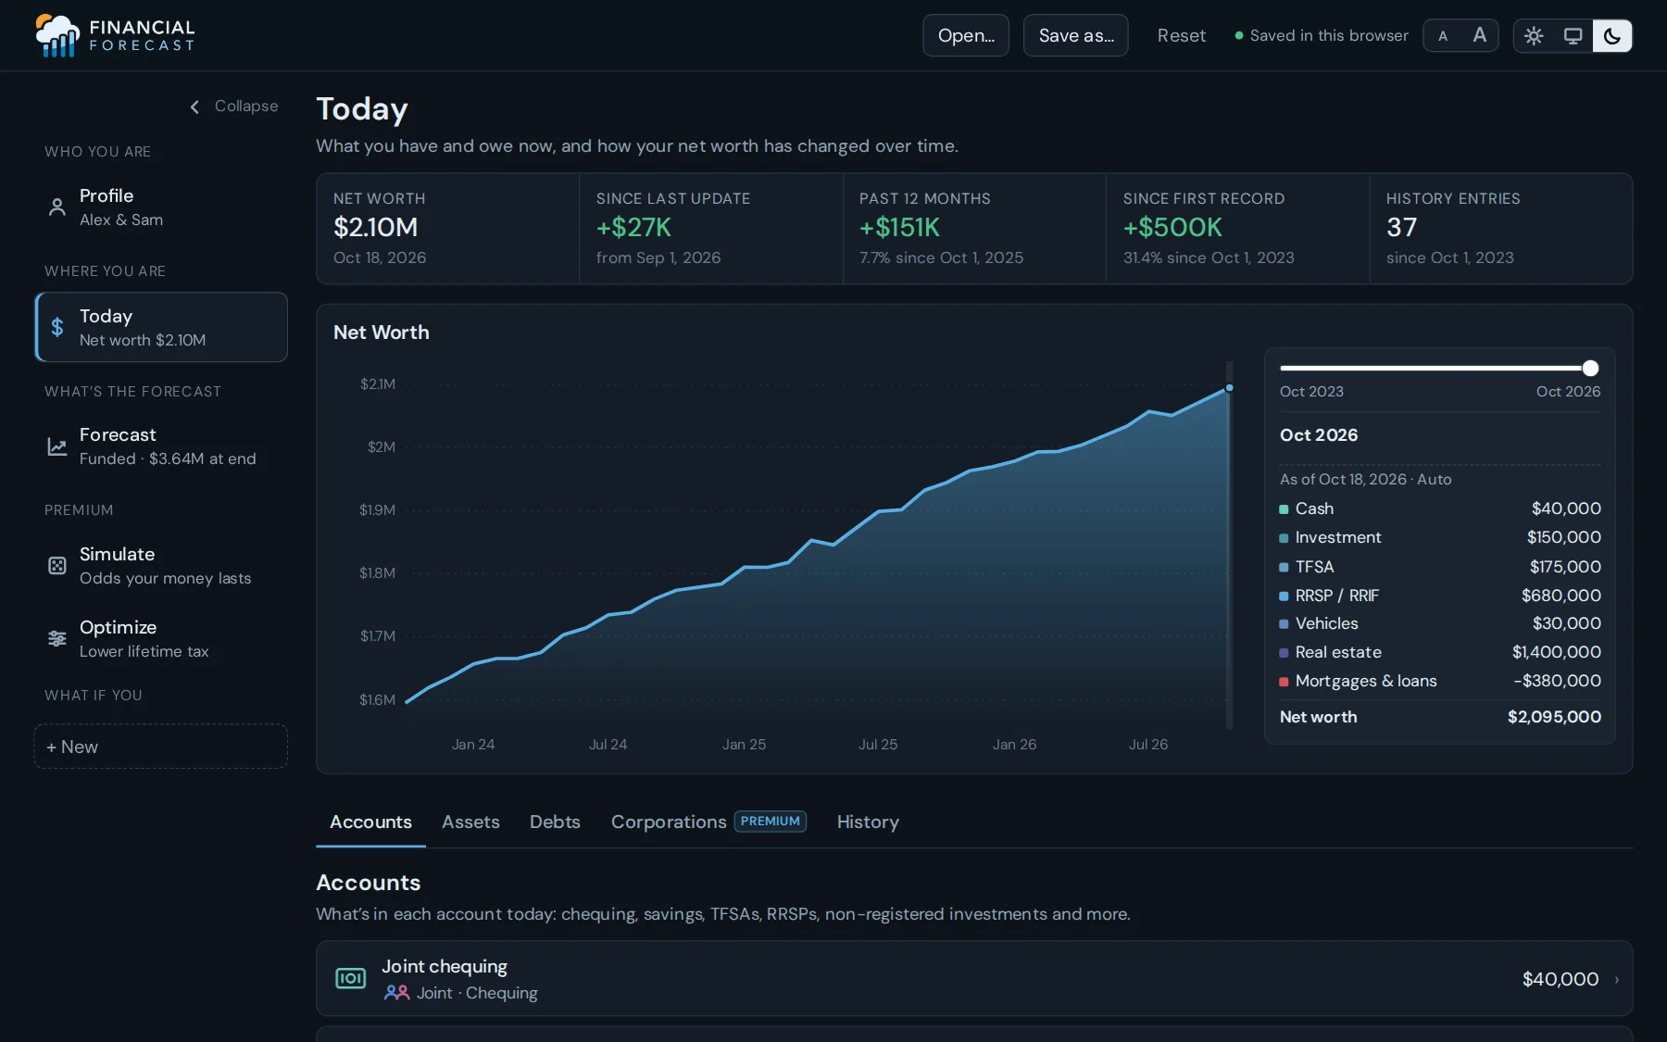1667x1042 pixels.
Task: Click the Joint owners people icon
Action: pyautogui.click(x=396, y=992)
